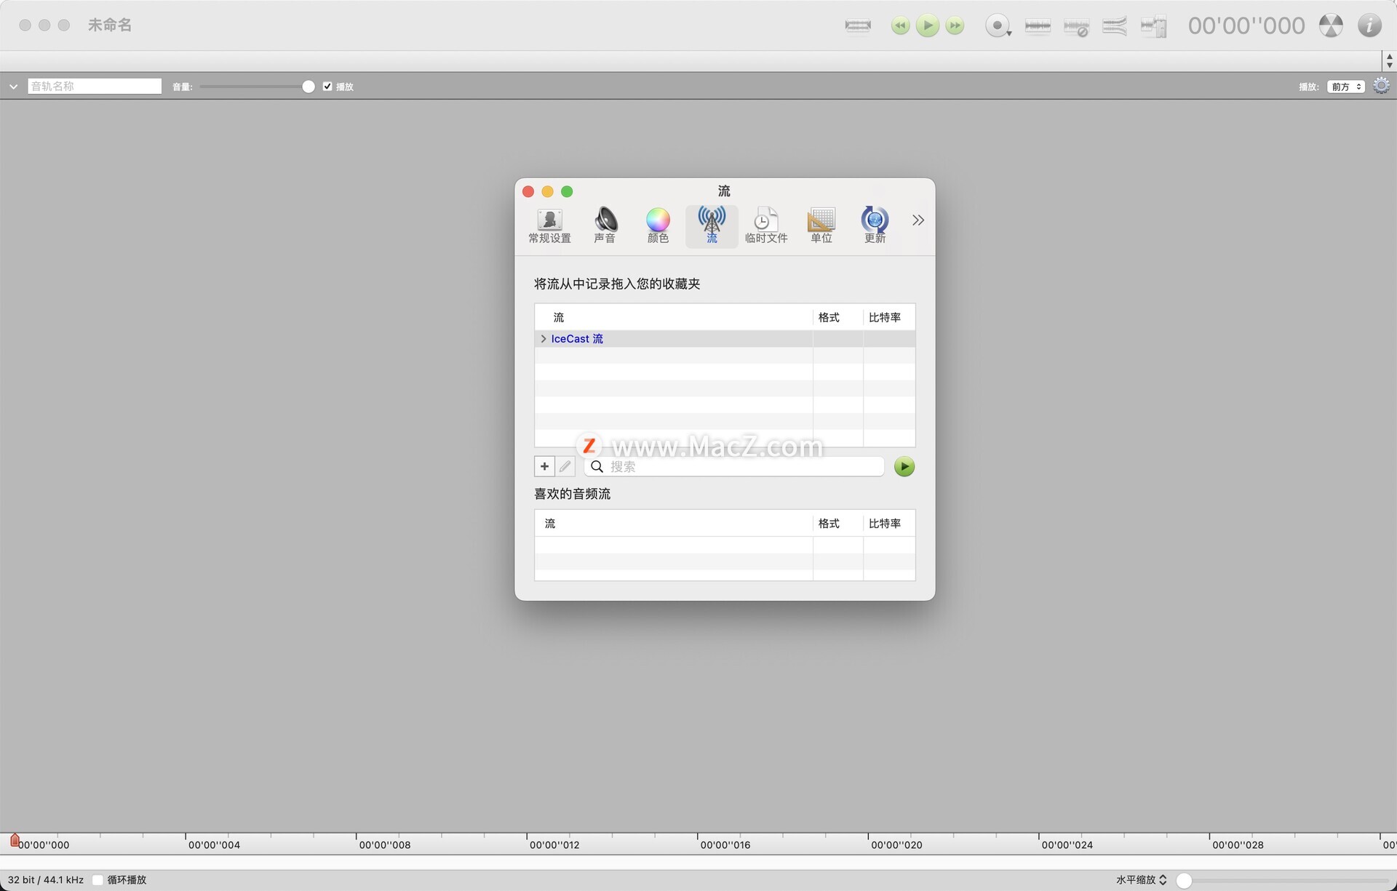This screenshot has height=891, width=1397.
Task: Click the 搜索 stream search field
Action: (734, 466)
